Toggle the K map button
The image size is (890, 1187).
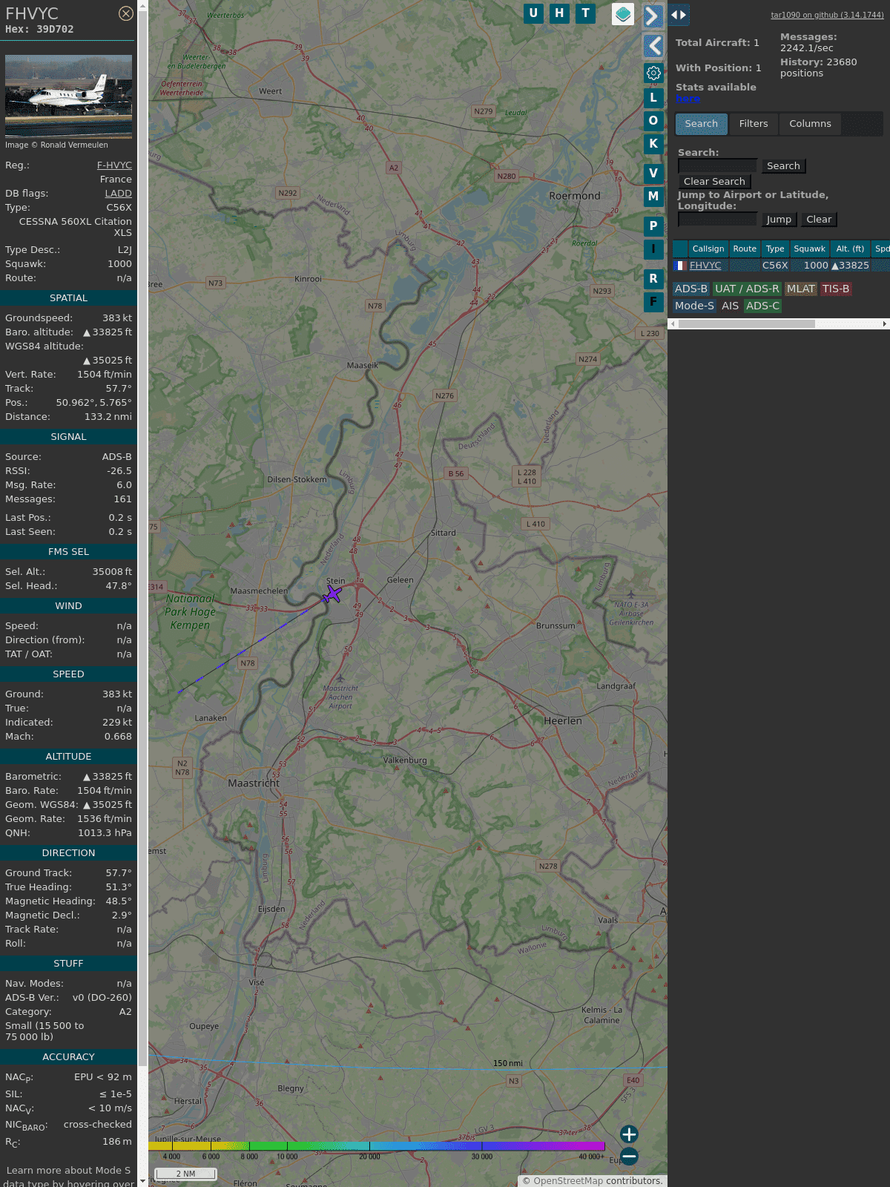pos(653,143)
